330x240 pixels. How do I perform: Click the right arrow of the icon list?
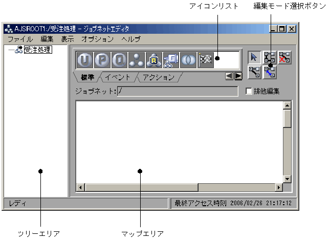click(238, 76)
